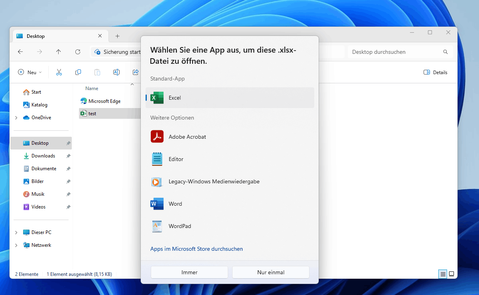
Task: Click the Copy icon in toolbar
Action: click(78, 72)
